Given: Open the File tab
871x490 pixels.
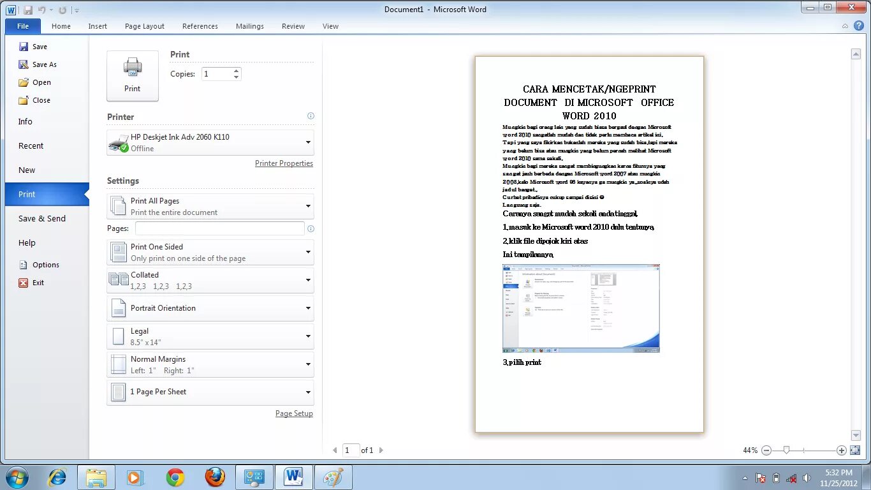Looking at the screenshot, I should [x=23, y=26].
